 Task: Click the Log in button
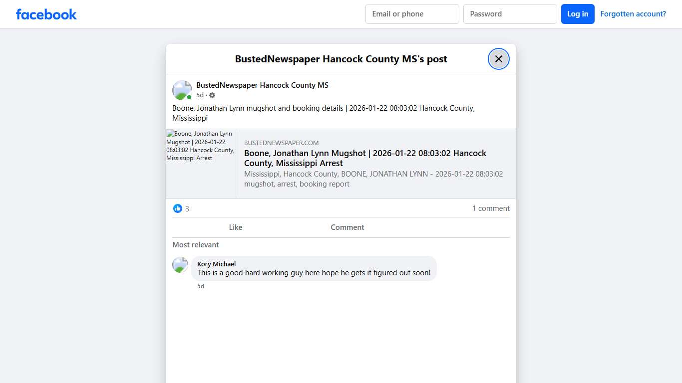[x=578, y=14]
